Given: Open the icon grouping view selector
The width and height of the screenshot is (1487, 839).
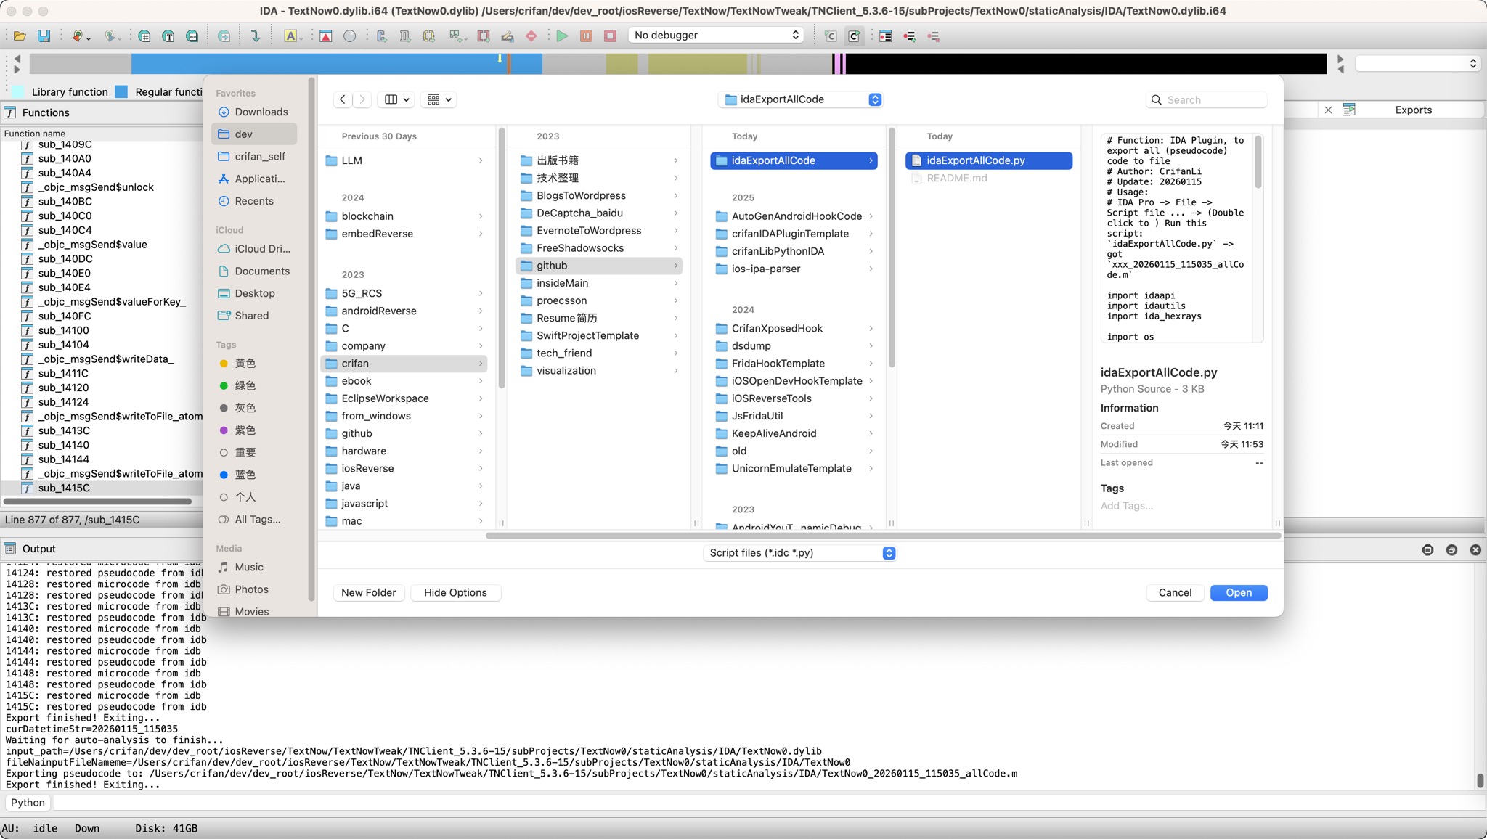Looking at the screenshot, I should tap(439, 99).
